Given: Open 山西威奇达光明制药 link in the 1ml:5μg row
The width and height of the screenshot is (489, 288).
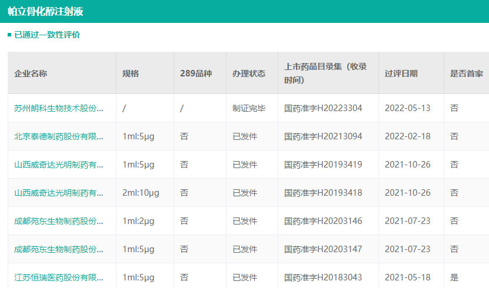Looking at the screenshot, I should [59, 165].
